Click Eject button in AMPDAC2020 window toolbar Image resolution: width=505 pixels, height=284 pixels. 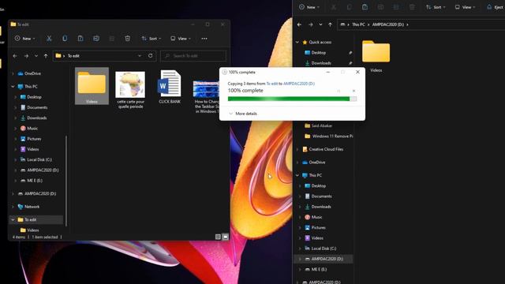click(496, 7)
